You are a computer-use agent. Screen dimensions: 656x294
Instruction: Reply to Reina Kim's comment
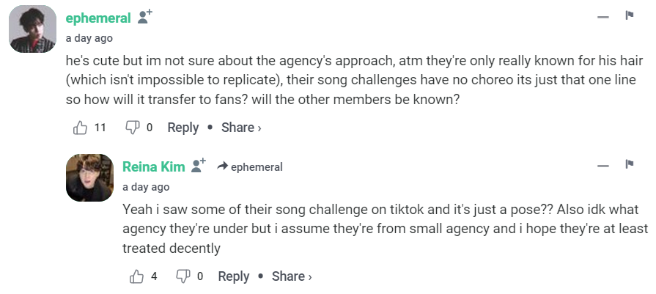pos(233,276)
